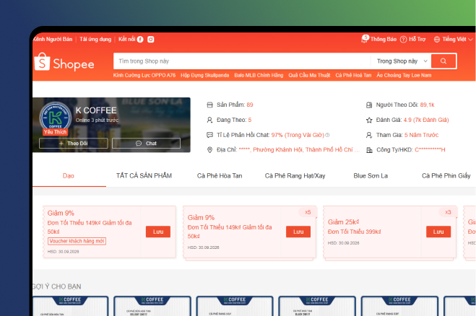Focus the Tìm trong Shop này search field
This screenshot has width=476, height=316.
pos(242,61)
